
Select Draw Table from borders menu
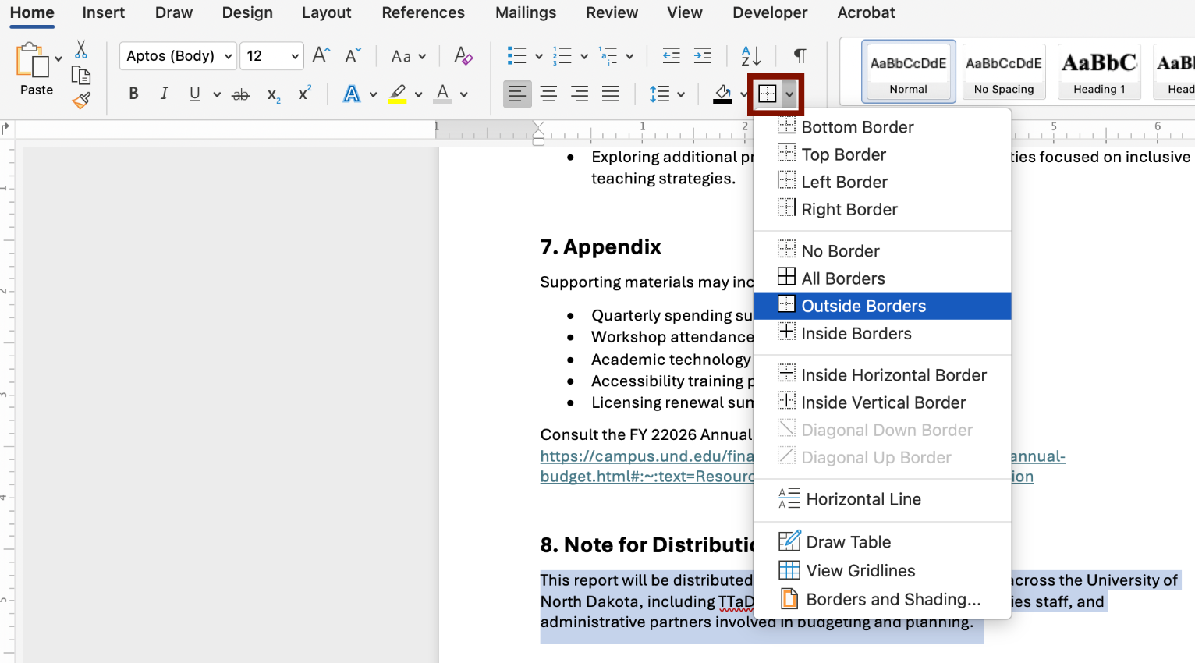tap(848, 542)
